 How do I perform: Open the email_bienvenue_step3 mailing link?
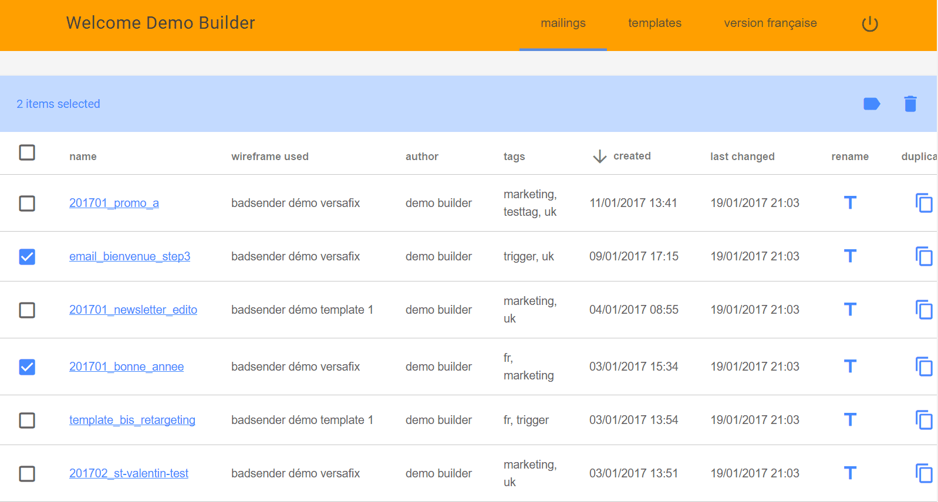point(130,256)
